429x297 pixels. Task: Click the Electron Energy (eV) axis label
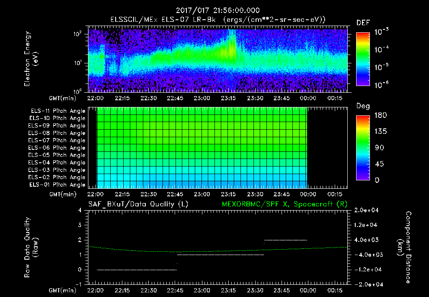31,59
